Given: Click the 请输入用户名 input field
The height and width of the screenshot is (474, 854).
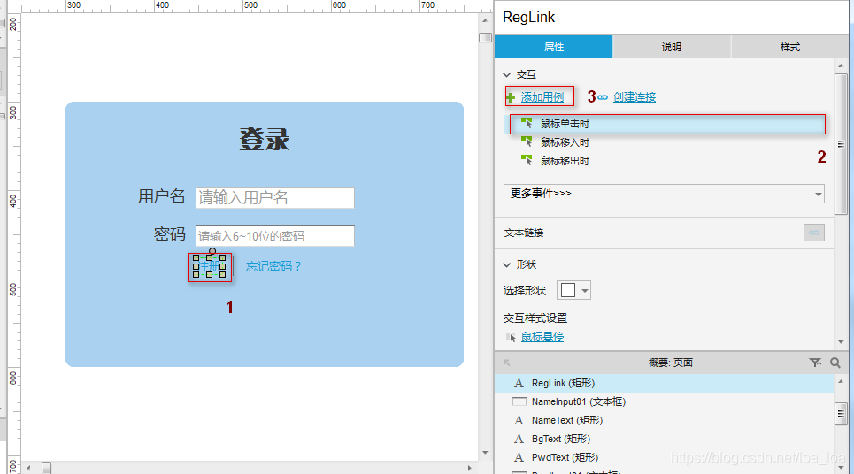Looking at the screenshot, I should 275,197.
